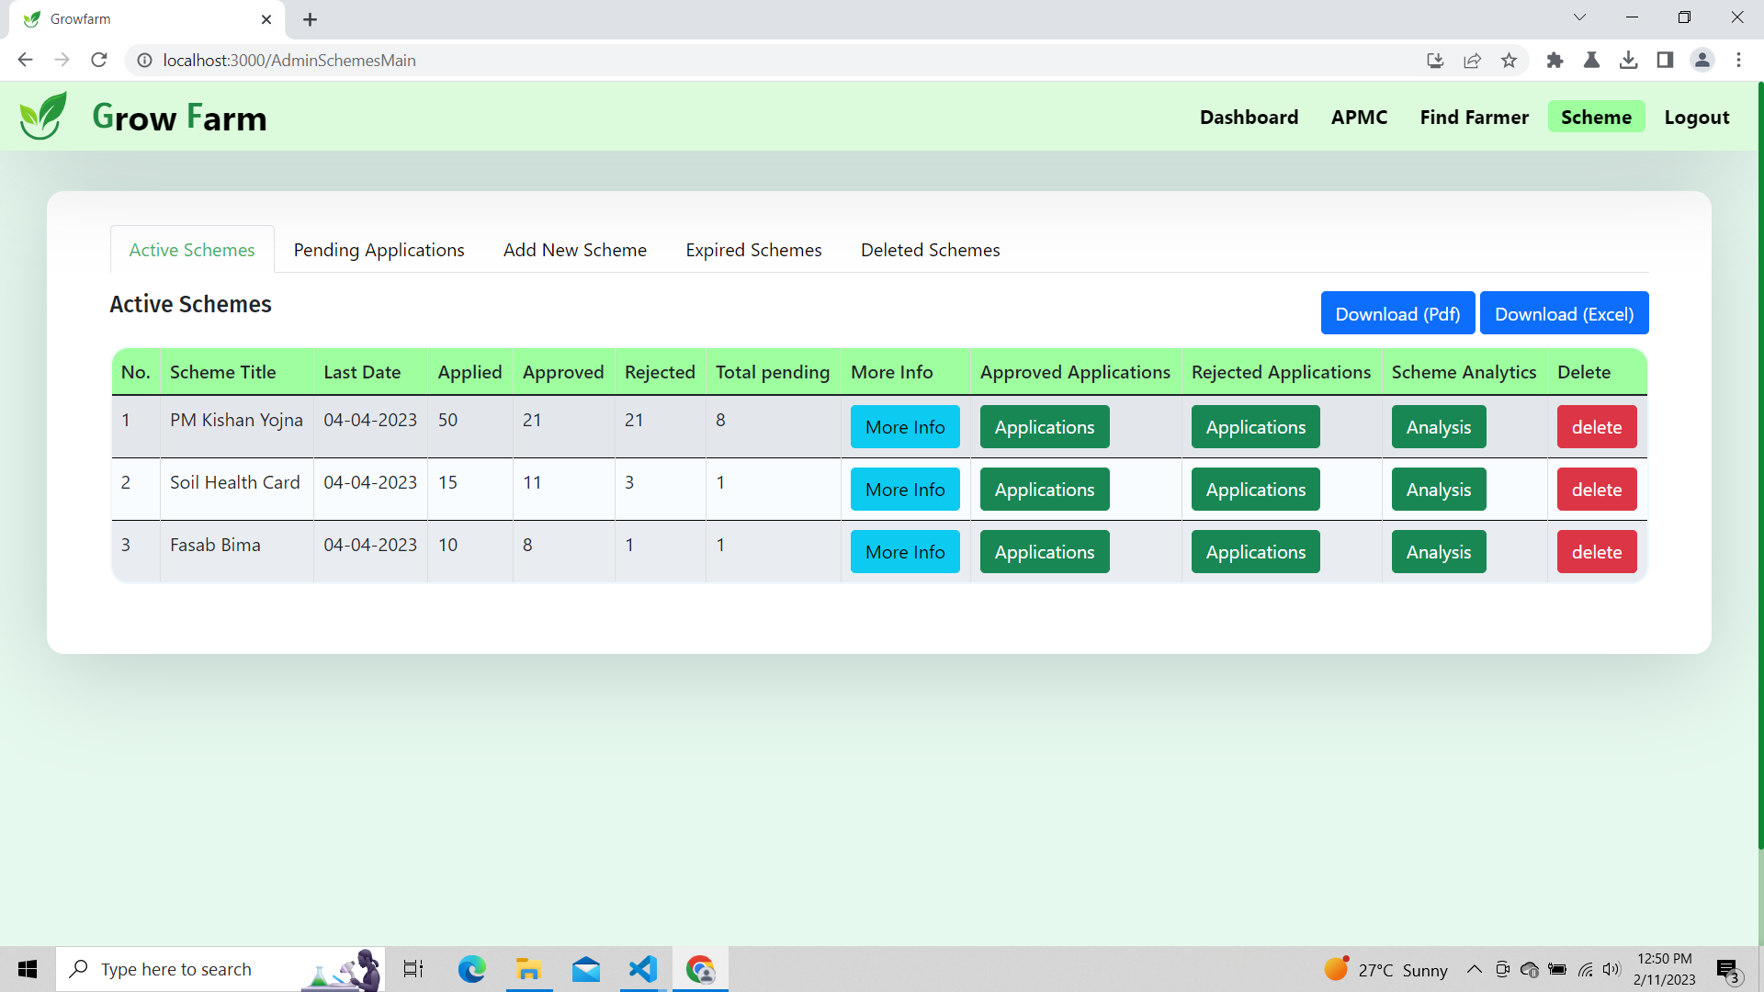Viewport: 1764px width, 992px height.
Task: Reload the page
Action: coord(99,61)
